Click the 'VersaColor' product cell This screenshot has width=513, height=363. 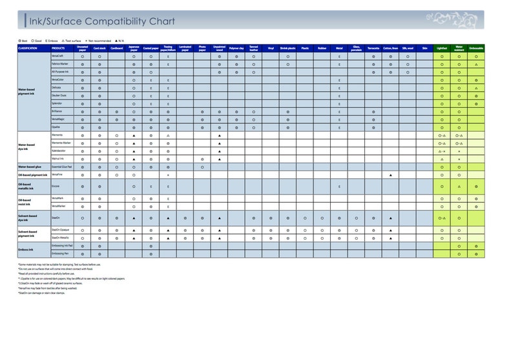62,80
